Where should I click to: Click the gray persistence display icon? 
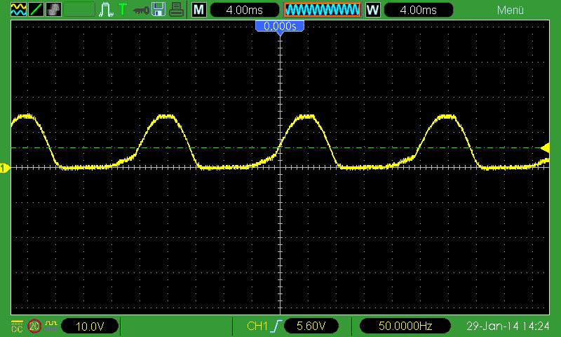tap(54, 10)
